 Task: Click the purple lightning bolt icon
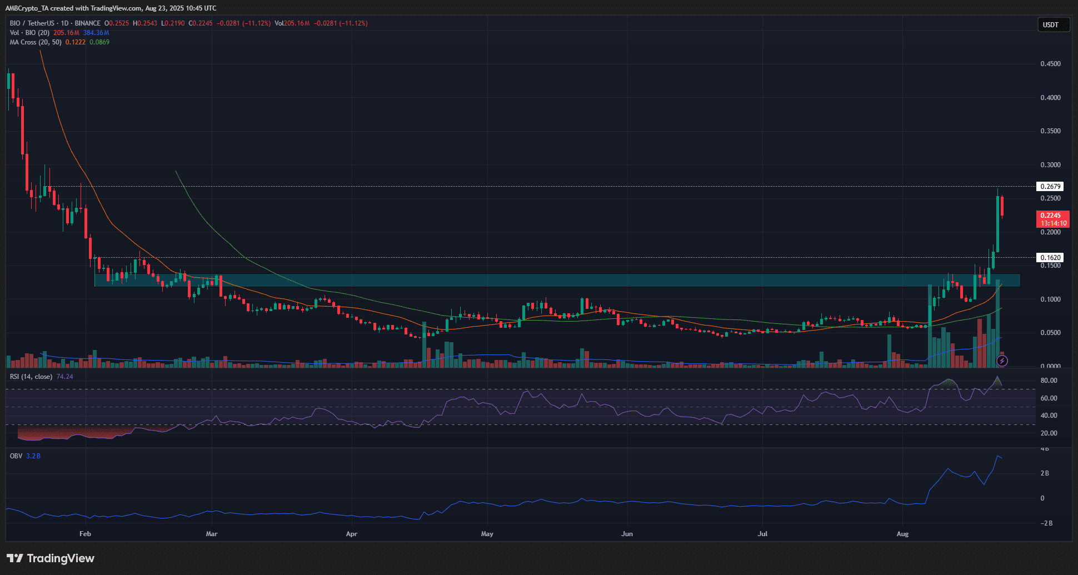[x=1002, y=361]
